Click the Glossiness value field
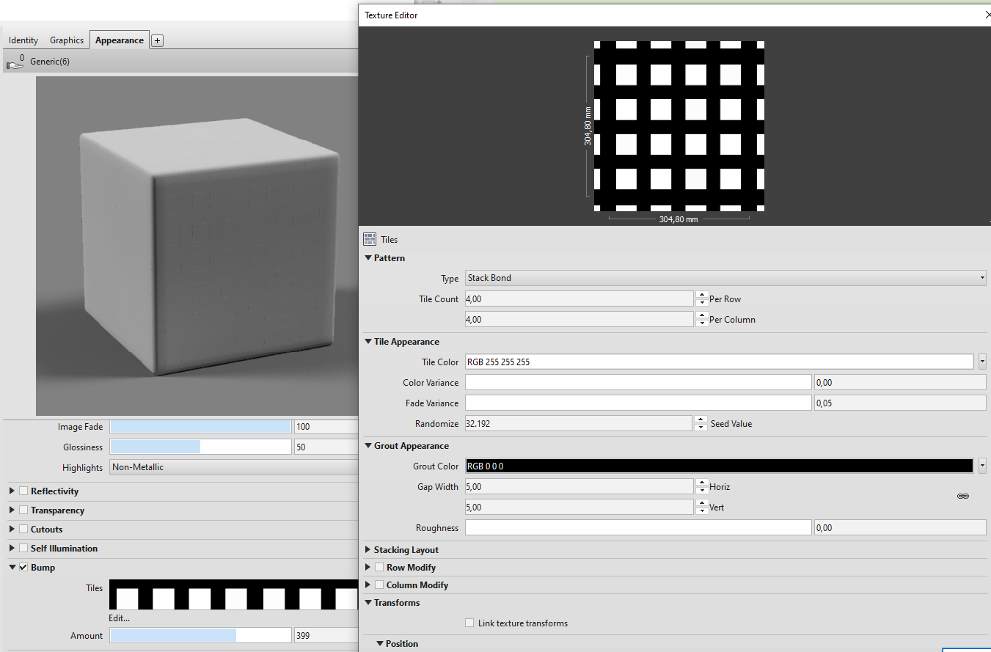Image resolution: width=991 pixels, height=652 pixels. click(x=326, y=447)
